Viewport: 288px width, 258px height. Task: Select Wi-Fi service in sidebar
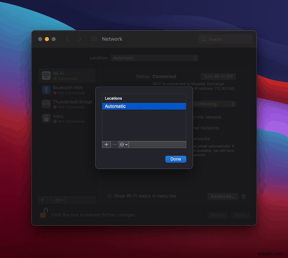tap(67, 76)
